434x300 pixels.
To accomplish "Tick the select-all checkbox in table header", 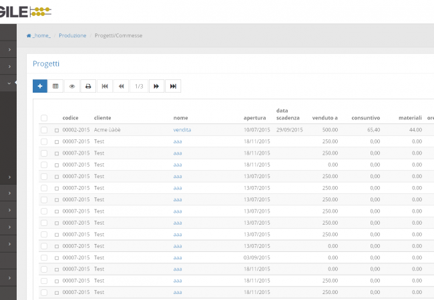I will [44, 118].
